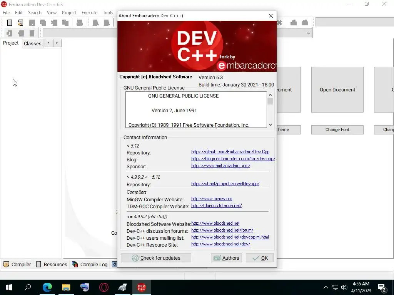
Task: Open the www.mingw.org link
Action: (x=212, y=199)
